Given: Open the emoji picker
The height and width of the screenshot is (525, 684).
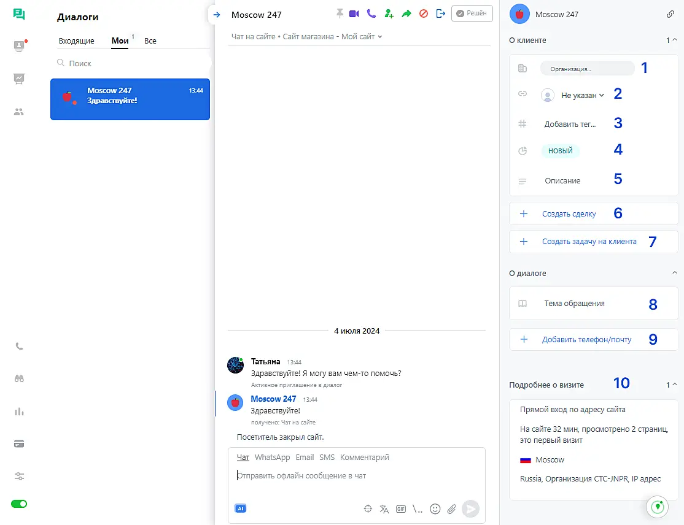Looking at the screenshot, I should tap(435, 508).
